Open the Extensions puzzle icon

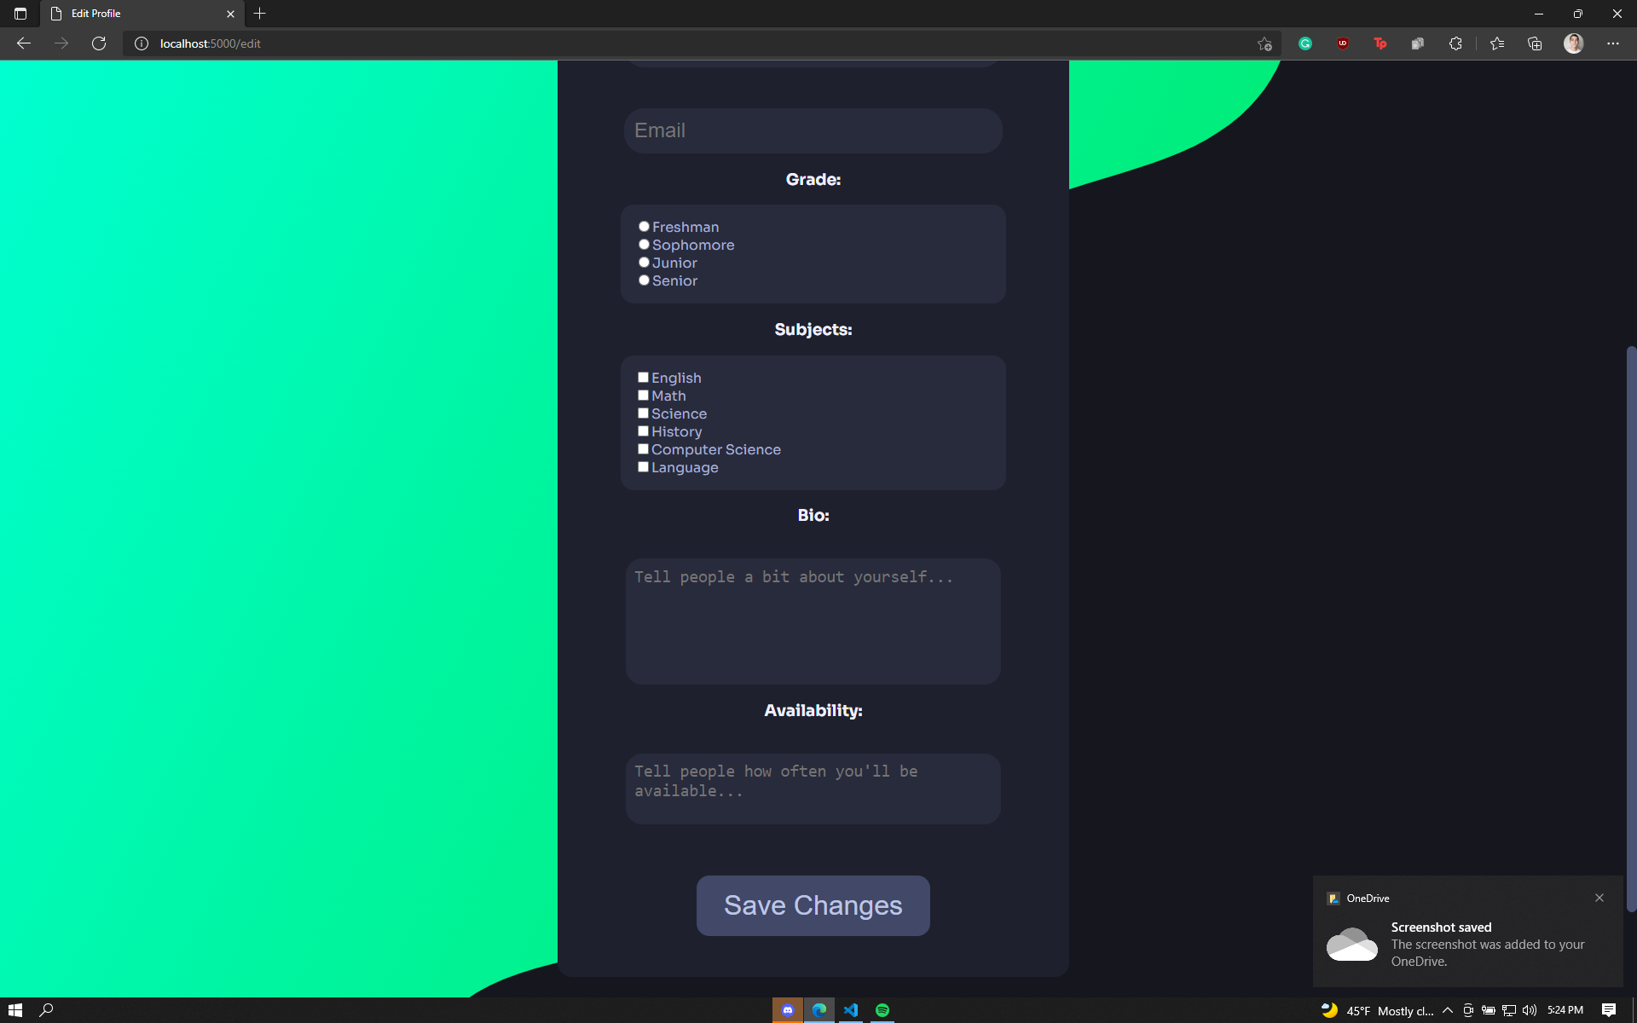(x=1455, y=43)
